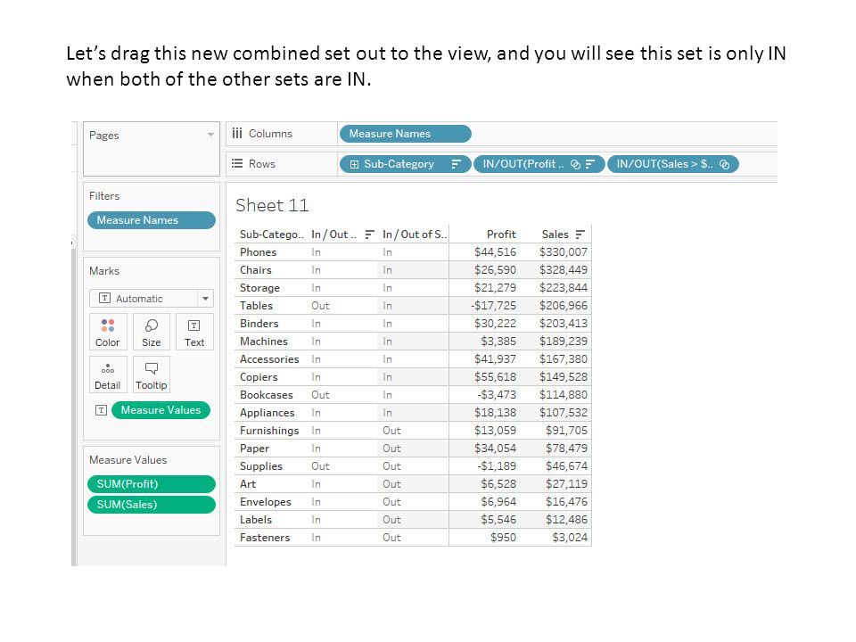Open the Size marks card
This screenshot has height=642, width=856.
(152, 332)
